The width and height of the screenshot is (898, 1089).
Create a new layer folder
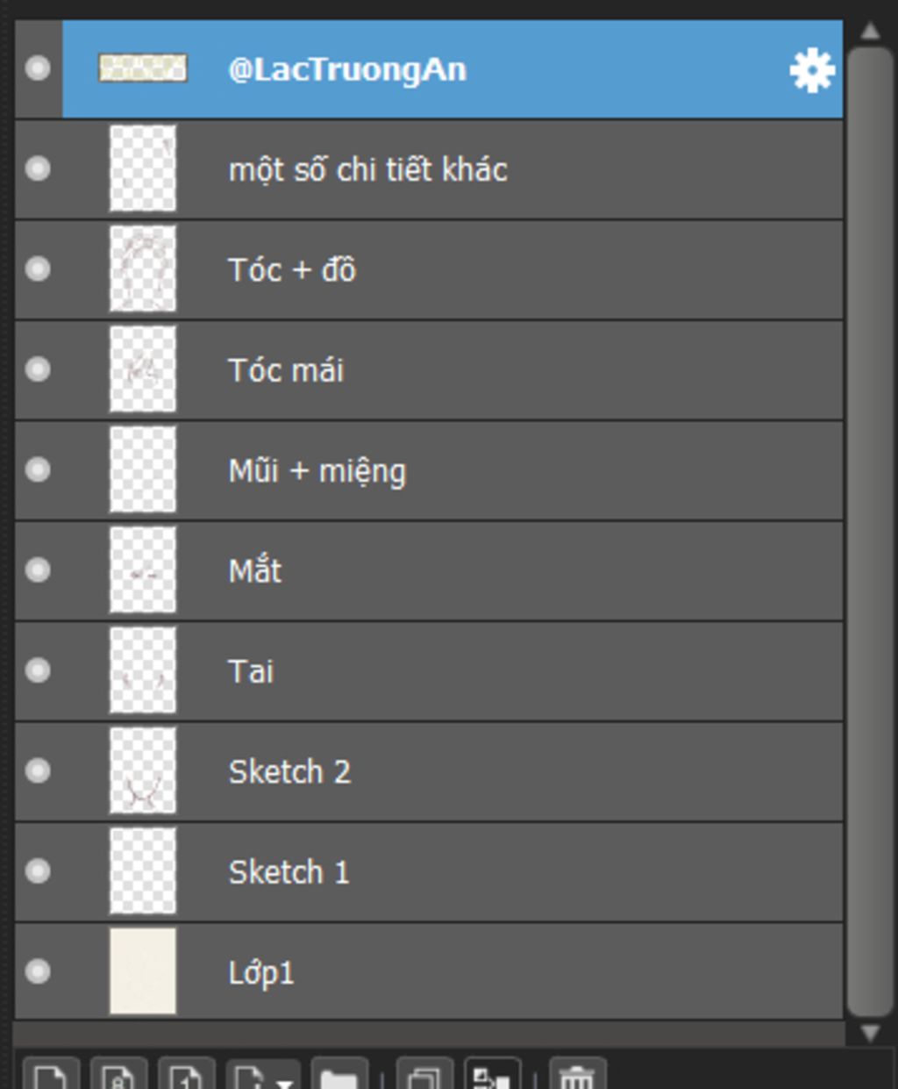(x=339, y=1074)
